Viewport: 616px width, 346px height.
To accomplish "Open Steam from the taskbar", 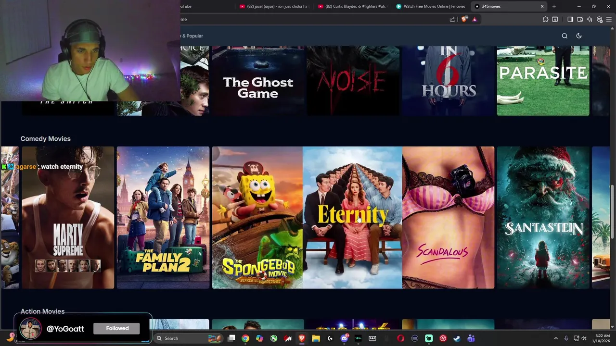I will click(457, 338).
